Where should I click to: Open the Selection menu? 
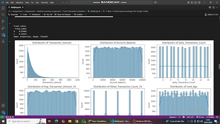click(19, 3)
